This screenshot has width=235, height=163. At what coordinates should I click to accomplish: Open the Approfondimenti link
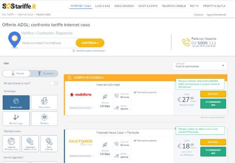click(x=216, y=15)
